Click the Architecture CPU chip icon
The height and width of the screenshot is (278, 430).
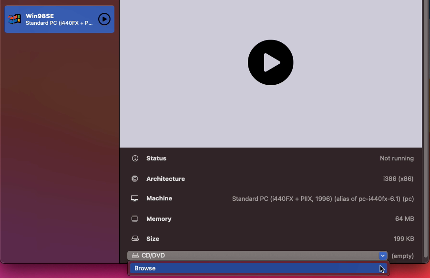[134, 179]
